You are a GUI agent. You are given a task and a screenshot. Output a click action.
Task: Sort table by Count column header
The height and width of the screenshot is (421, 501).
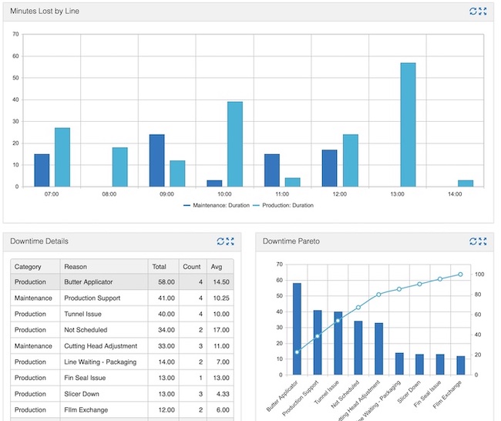click(x=193, y=267)
